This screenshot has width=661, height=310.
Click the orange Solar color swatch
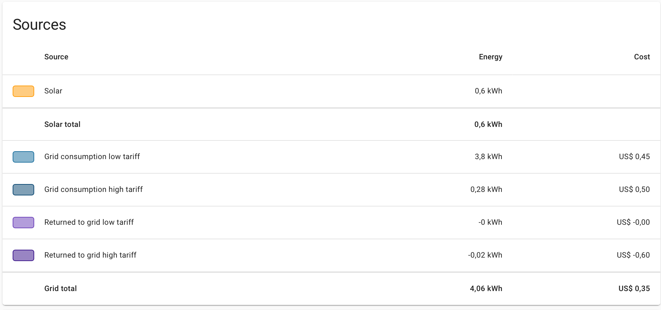click(x=23, y=91)
